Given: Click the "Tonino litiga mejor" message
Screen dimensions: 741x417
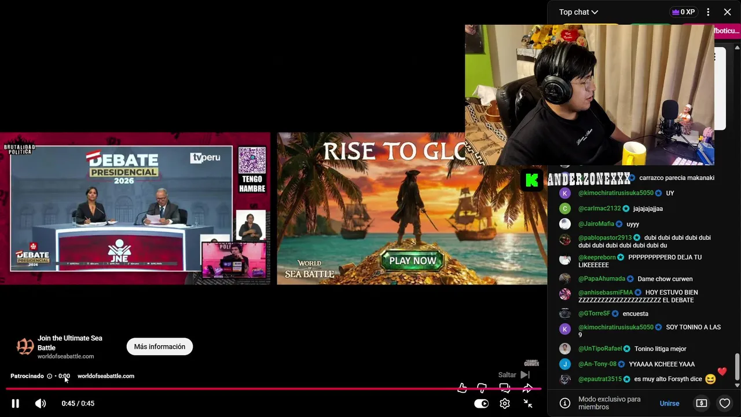Looking at the screenshot, I should pyautogui.click(x=660, y=349).
